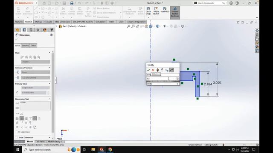Screen dimensions: 273x153
Task: Enable the All uppercase checkbox
Action: point(16,132)
